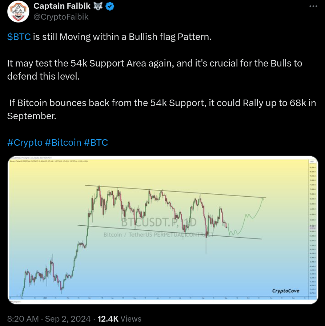
Task: Open the three-dot more options menu
Action: pyautogui.click(x=313, y=6)
